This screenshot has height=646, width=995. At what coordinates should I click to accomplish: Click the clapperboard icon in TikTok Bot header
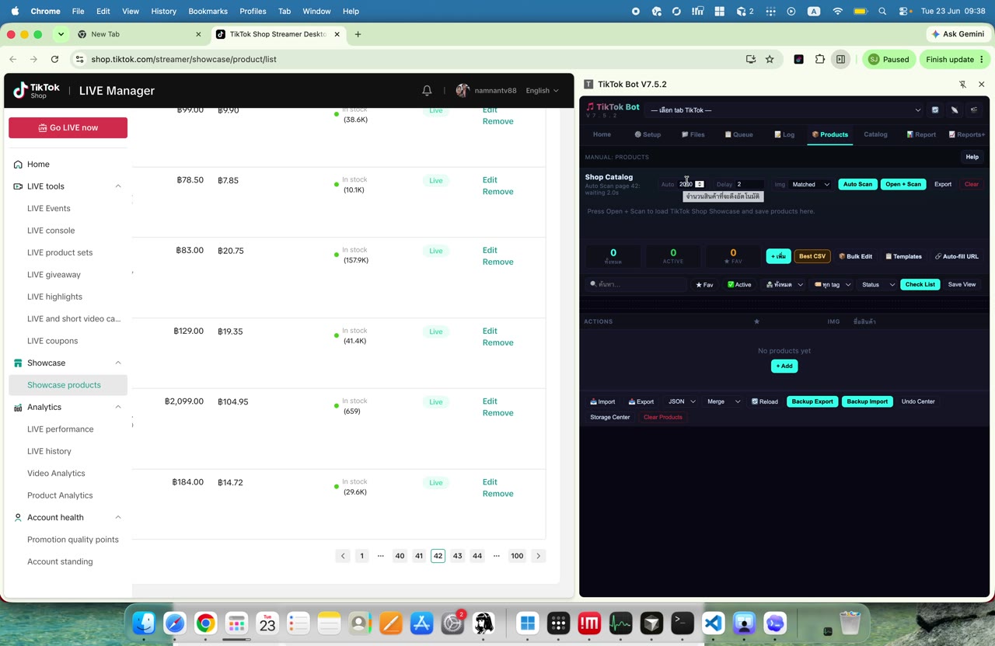(974, 110)
